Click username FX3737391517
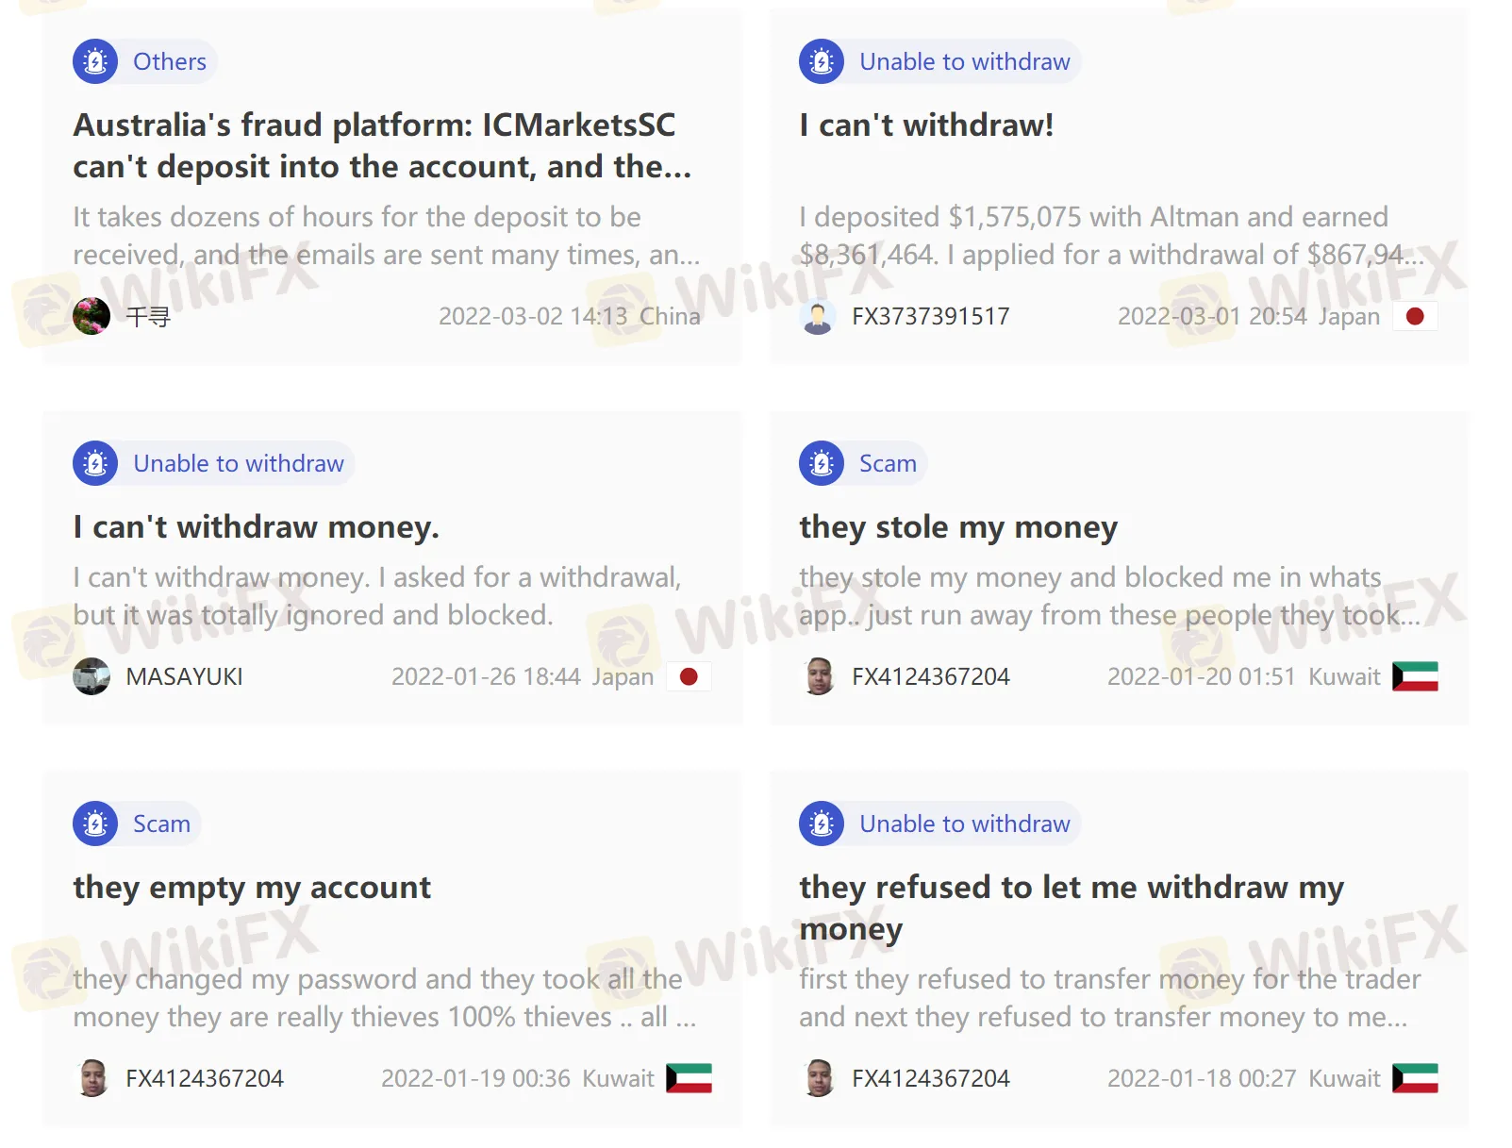This screenshot has height=1148, width=1512. pyautogui.click(x=930, y=316)
